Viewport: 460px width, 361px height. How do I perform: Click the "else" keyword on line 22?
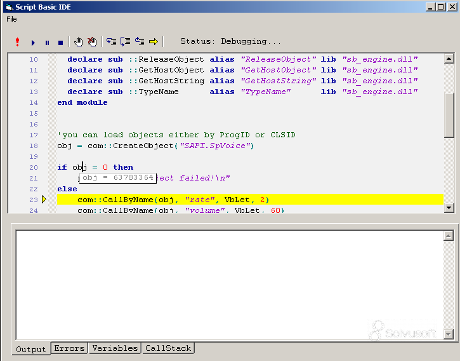coord(67,189)
